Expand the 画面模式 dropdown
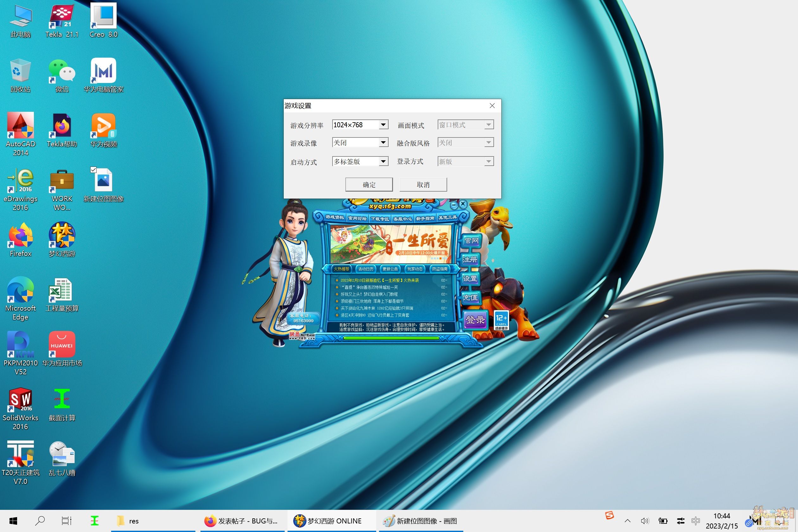This screenshot has height=532, width=798. click(489, 124)
